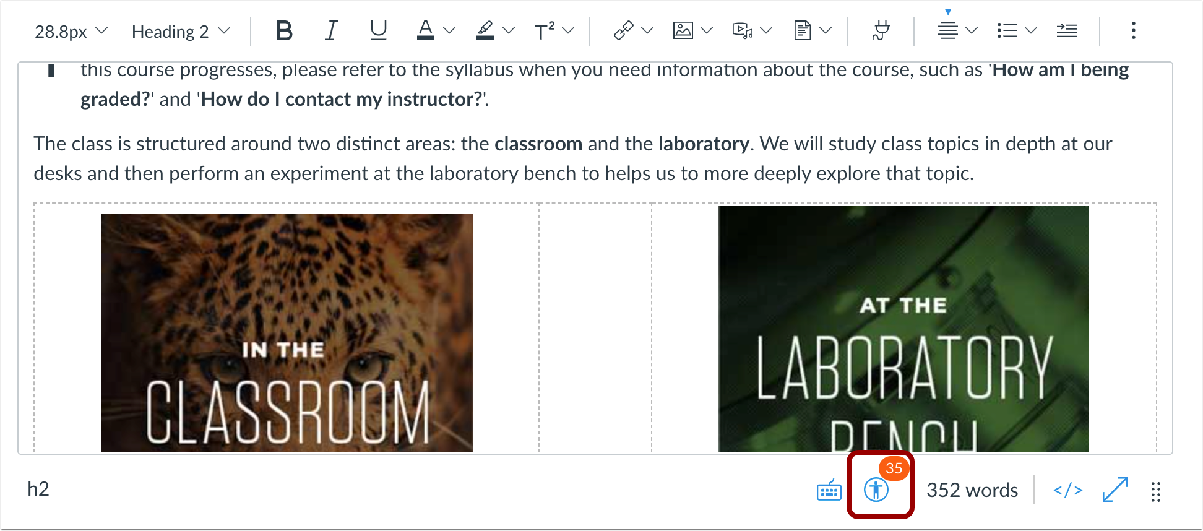
Task: Expand the list options dropdown arrow
Action: click(x=1032, y=30)
